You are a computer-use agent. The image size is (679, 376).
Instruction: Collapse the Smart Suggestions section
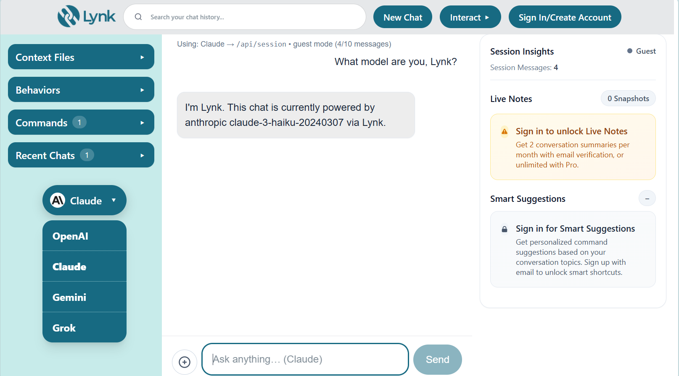coord(647,198)
